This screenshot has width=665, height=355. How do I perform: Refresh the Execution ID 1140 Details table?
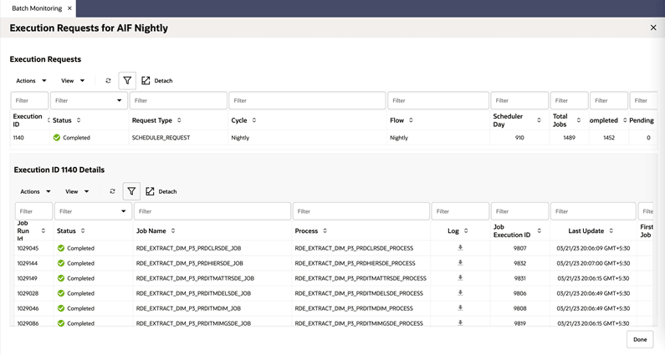(x=112, y=191)
